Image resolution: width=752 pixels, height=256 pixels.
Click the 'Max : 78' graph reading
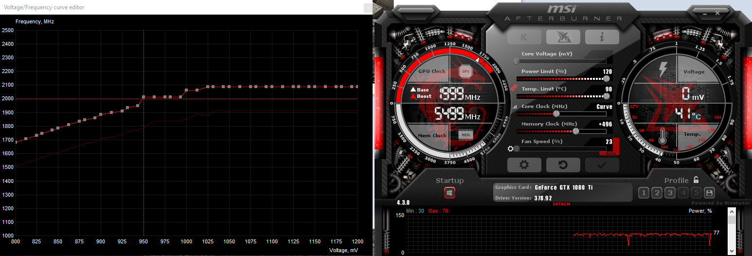439,211
